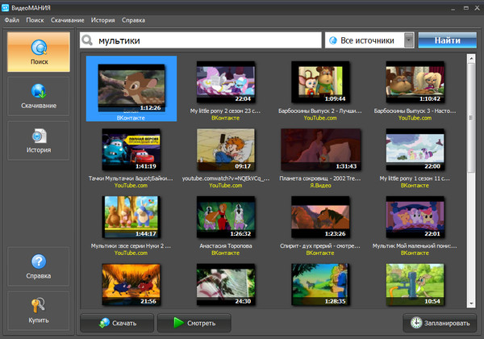Select the 24:30 video thumbnail

pyautogui.click(x=226, y=284)
